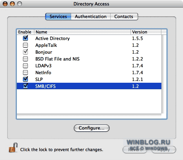
Task: Toggle the Bonjour enable checkbox
Action: coord(25,52)
